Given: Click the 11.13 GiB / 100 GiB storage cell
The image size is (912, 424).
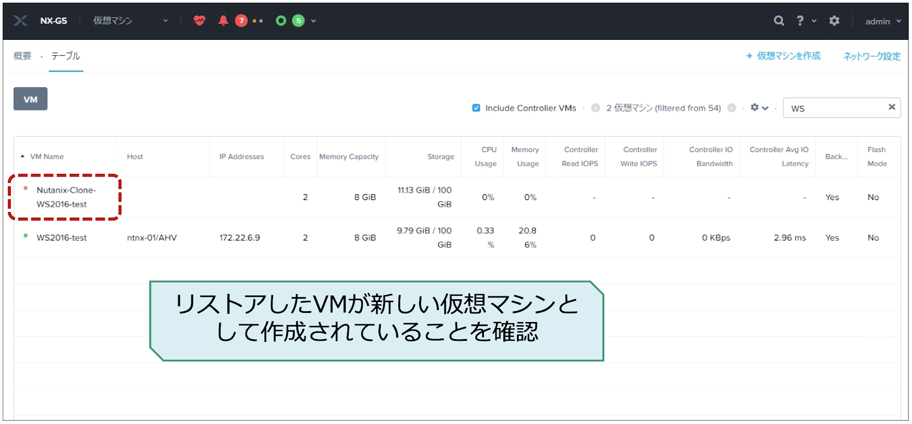Looking at the screenshot, I should click(x=424, y=197).
